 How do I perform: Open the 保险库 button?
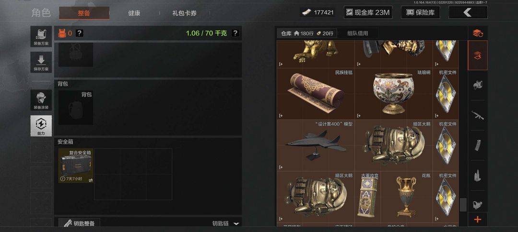pyautogui.click(x=420, y=12)
